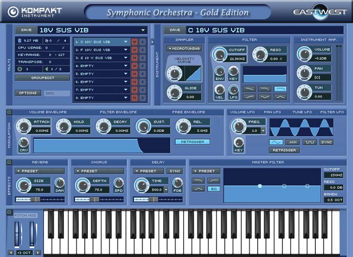Switch to the Pan LFO tab
353x257 pixels.
coord(272,112)
